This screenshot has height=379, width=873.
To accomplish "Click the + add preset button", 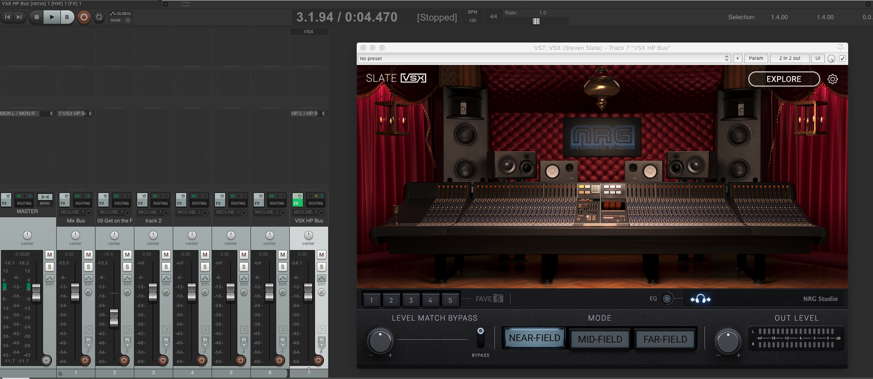I will click(737, 58).
